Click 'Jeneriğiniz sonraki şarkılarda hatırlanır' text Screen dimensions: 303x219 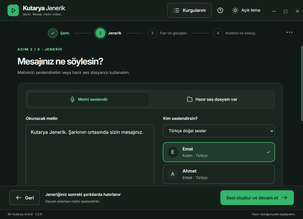pos(83,195)
